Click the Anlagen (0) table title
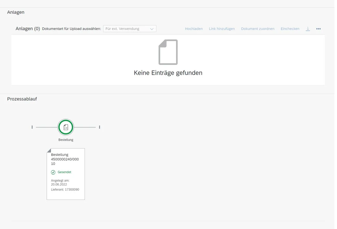This screenshot has height=229, width=337. click(x=28, y=29)
